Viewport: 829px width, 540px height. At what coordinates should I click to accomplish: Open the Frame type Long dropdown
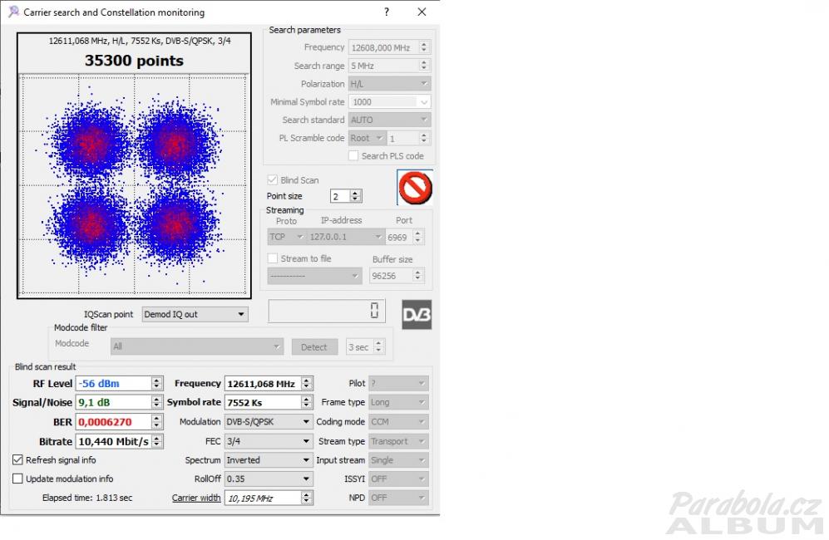coord(398,403)
